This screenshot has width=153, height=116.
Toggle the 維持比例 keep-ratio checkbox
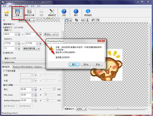click(4, 53)
